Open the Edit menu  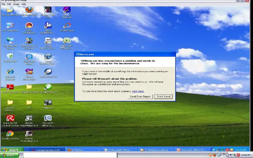coord(9,4)
